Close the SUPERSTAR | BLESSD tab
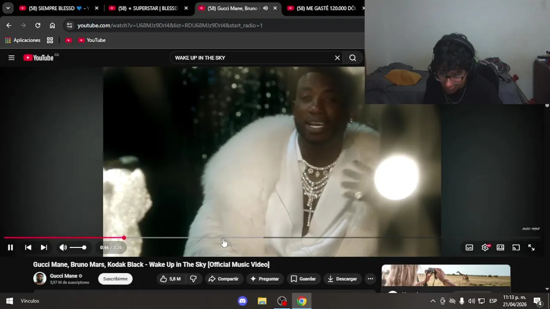The height and width of the screenshot is (309, 550). (186, 8)
